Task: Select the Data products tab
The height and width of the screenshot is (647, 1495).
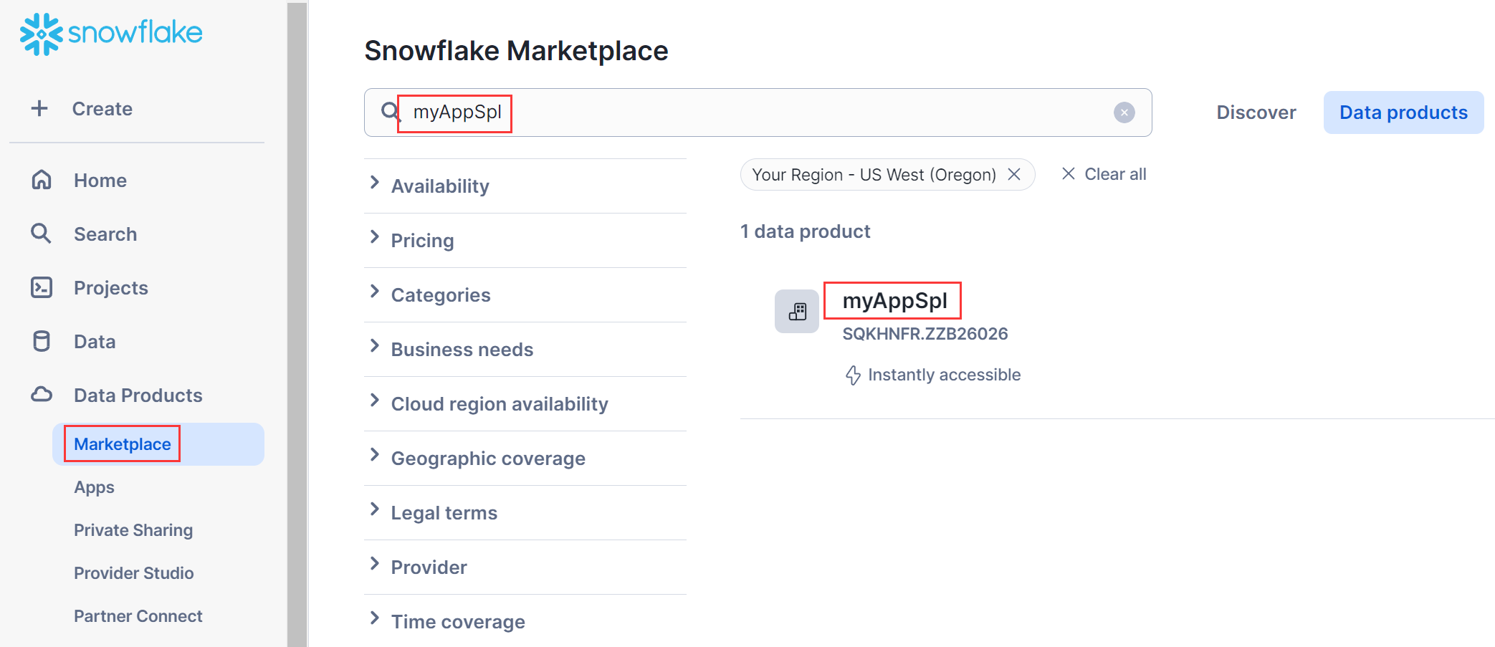Action: [1403, 112]
